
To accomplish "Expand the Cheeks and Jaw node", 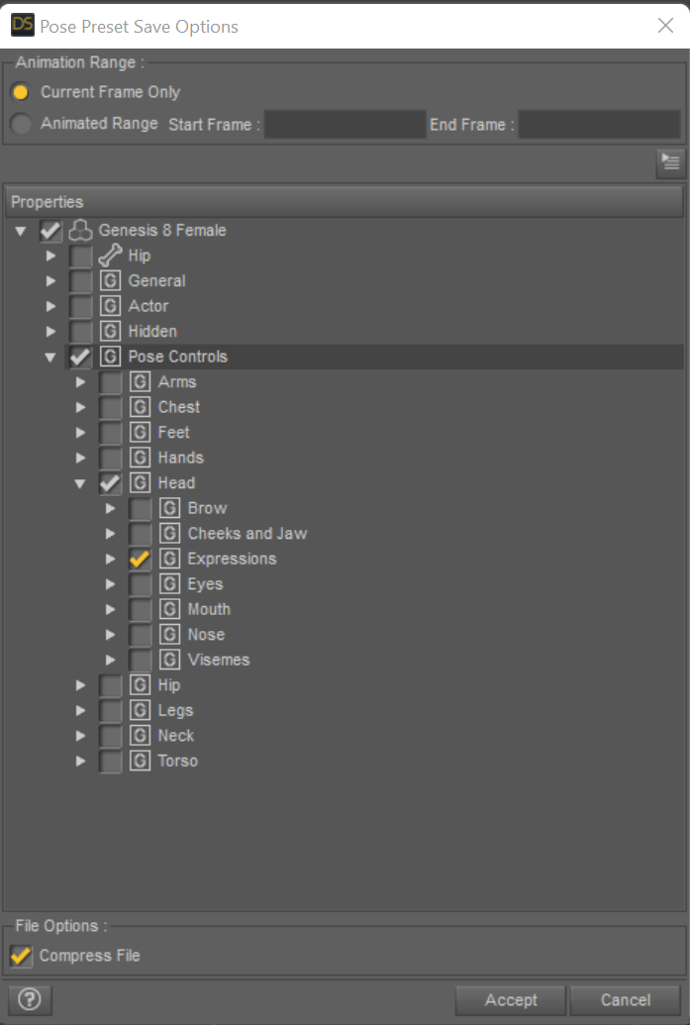I will coord(111,534).
